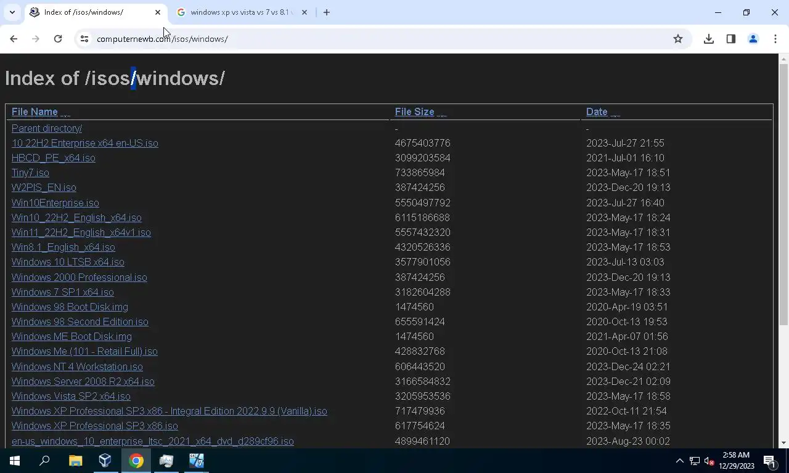
Task: Download W2PIS_EN.iso
Action: (x=44, y=187)
